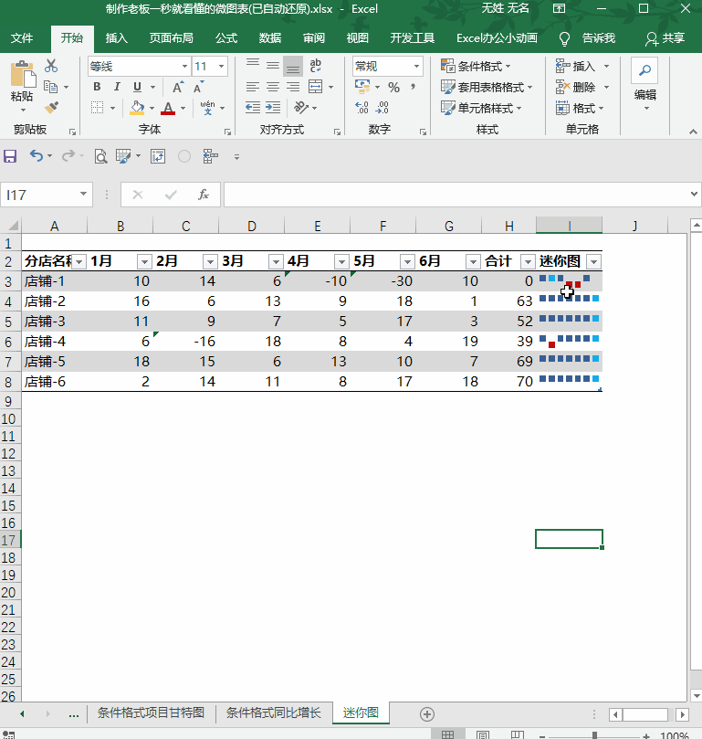Toggle middle vertical alignment

pos(273,66)
